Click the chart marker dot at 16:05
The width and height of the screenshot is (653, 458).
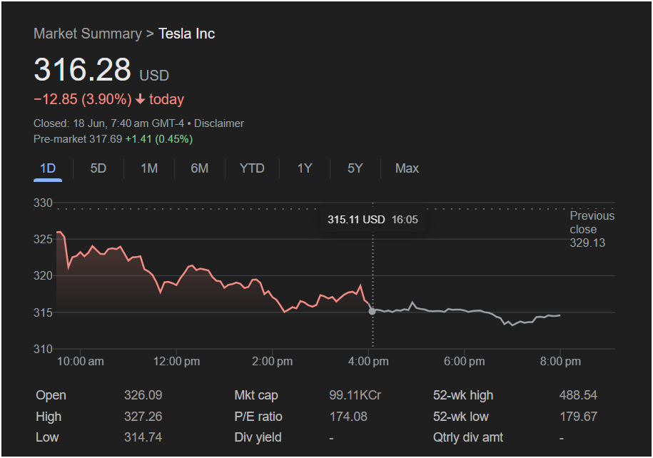coord(373,312)
